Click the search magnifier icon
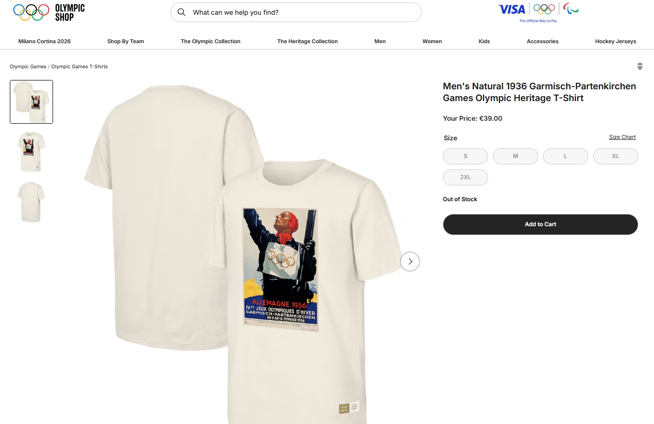Viewport: 654px width, 424px height. [182, 12]
